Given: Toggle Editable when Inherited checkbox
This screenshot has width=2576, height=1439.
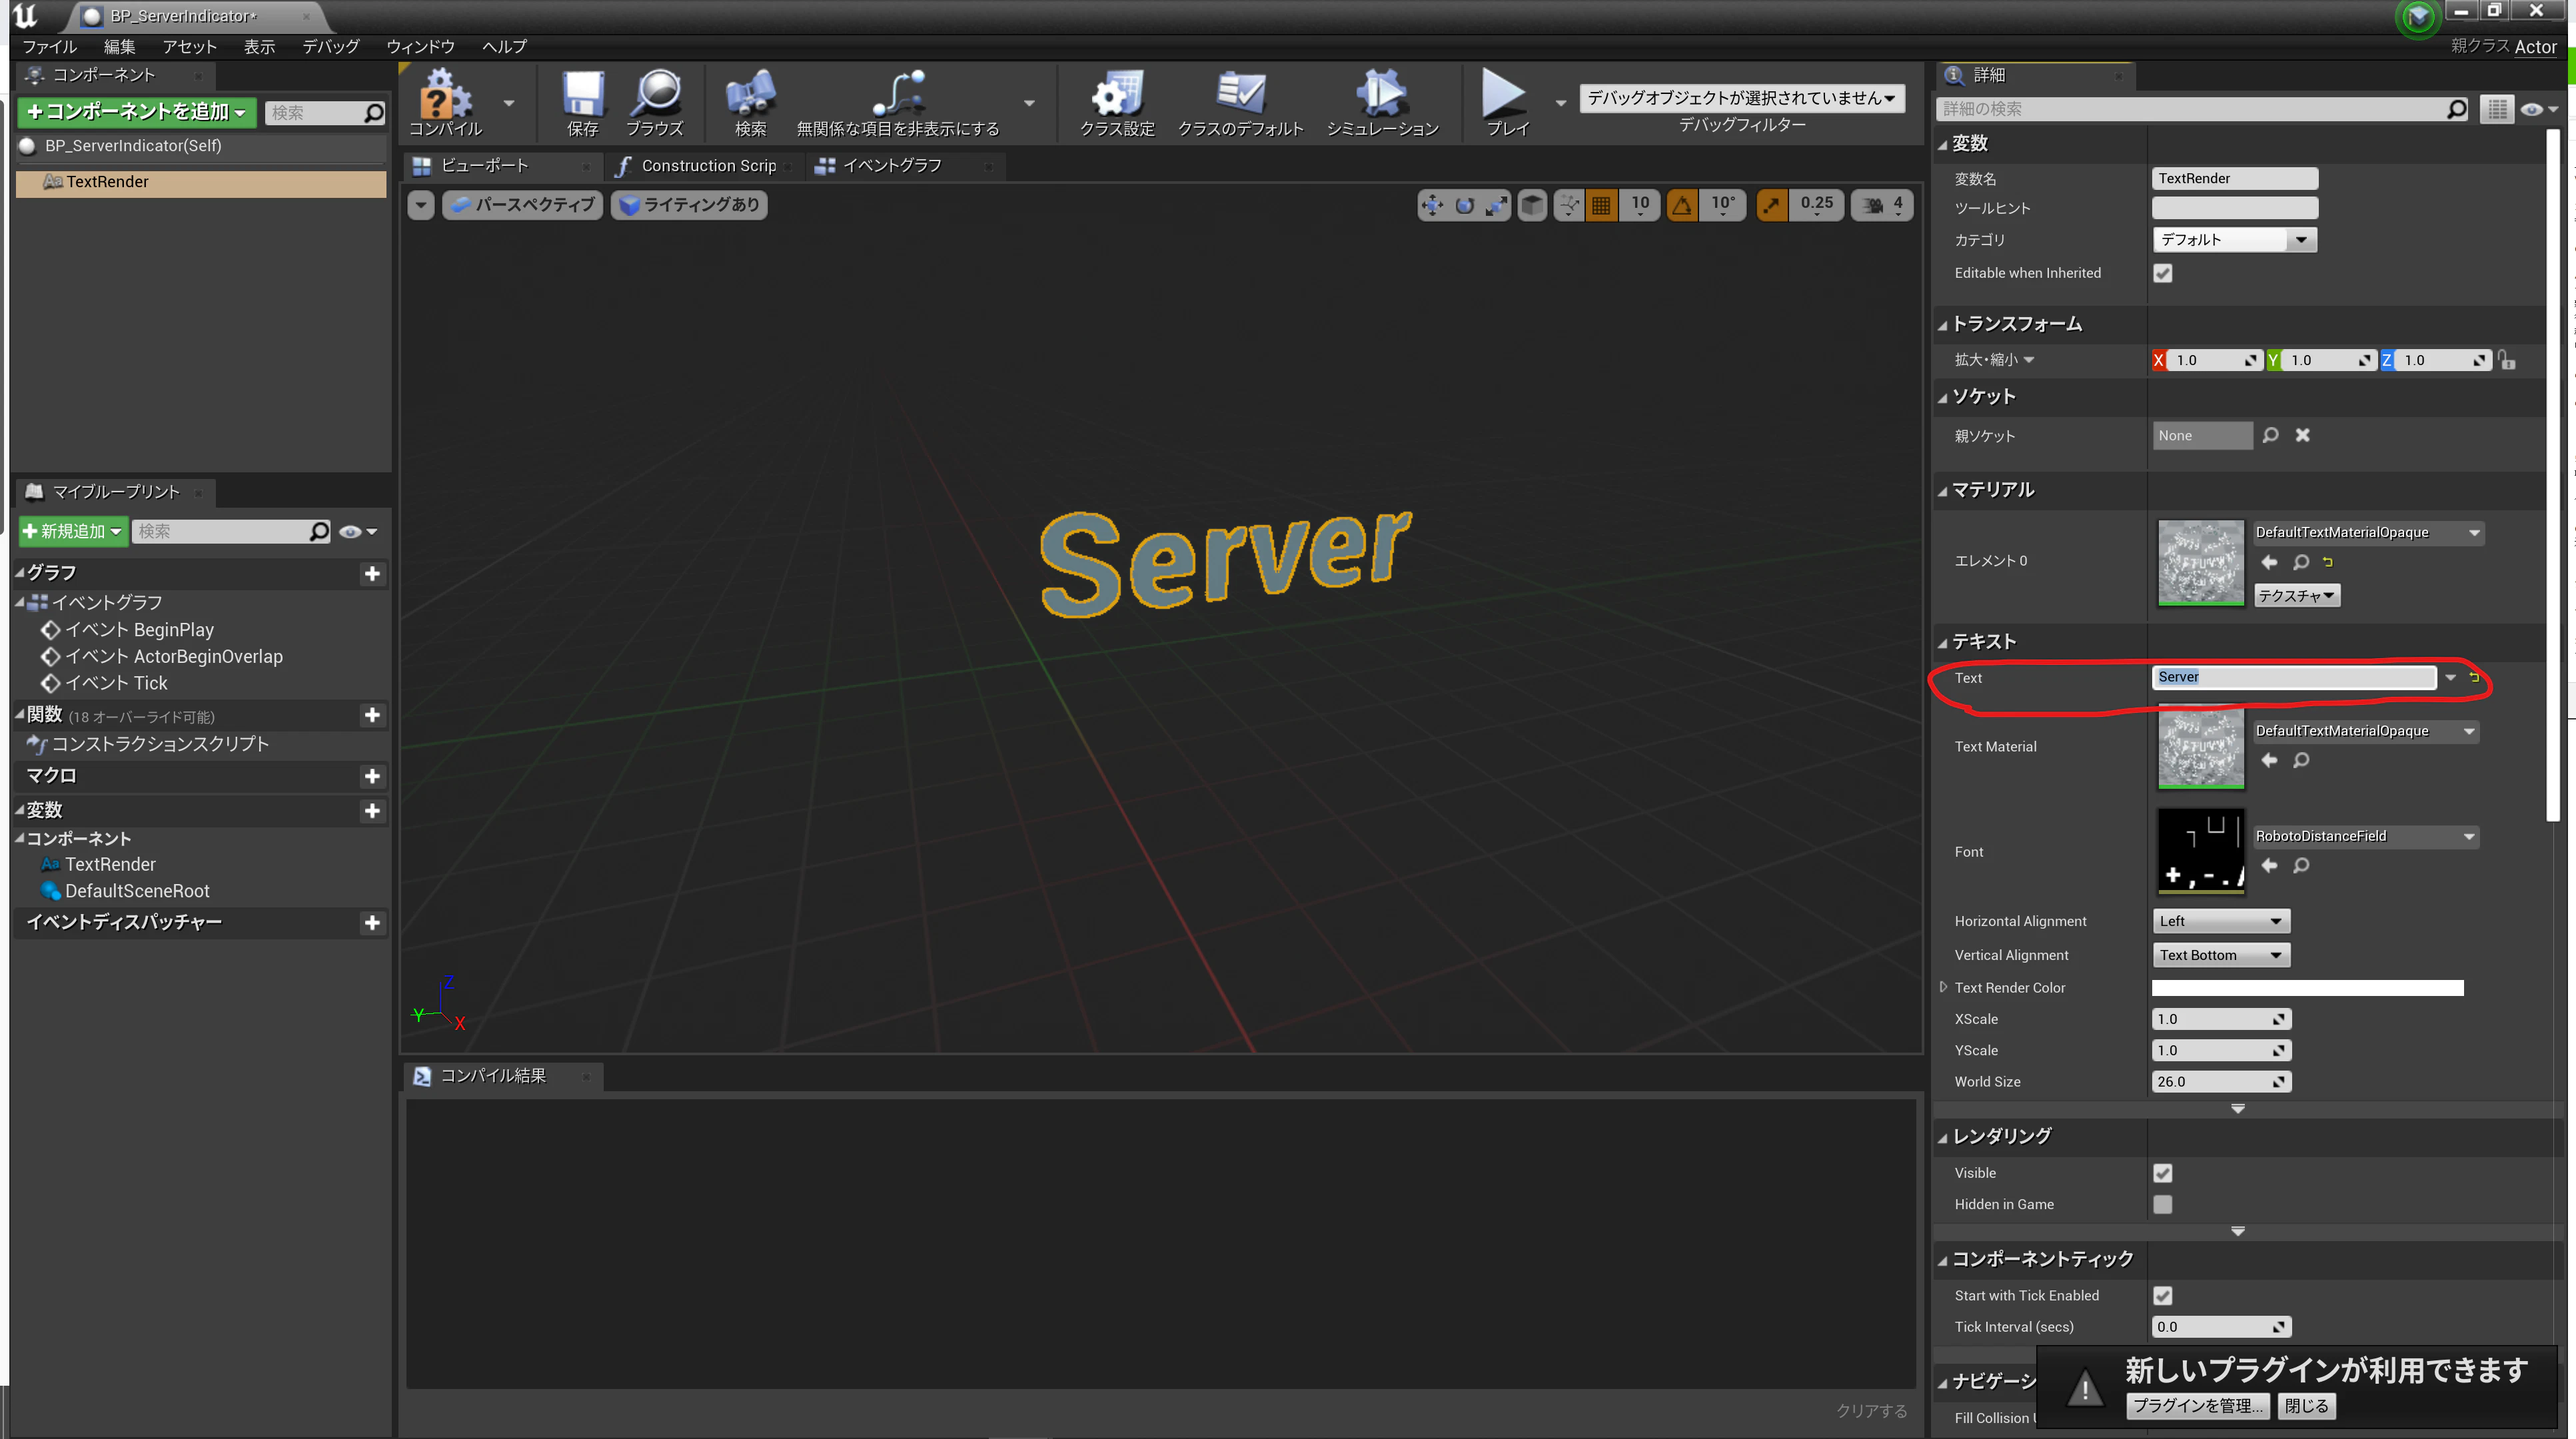Looking at the screenshot, I should click(x=2162, y=273).
